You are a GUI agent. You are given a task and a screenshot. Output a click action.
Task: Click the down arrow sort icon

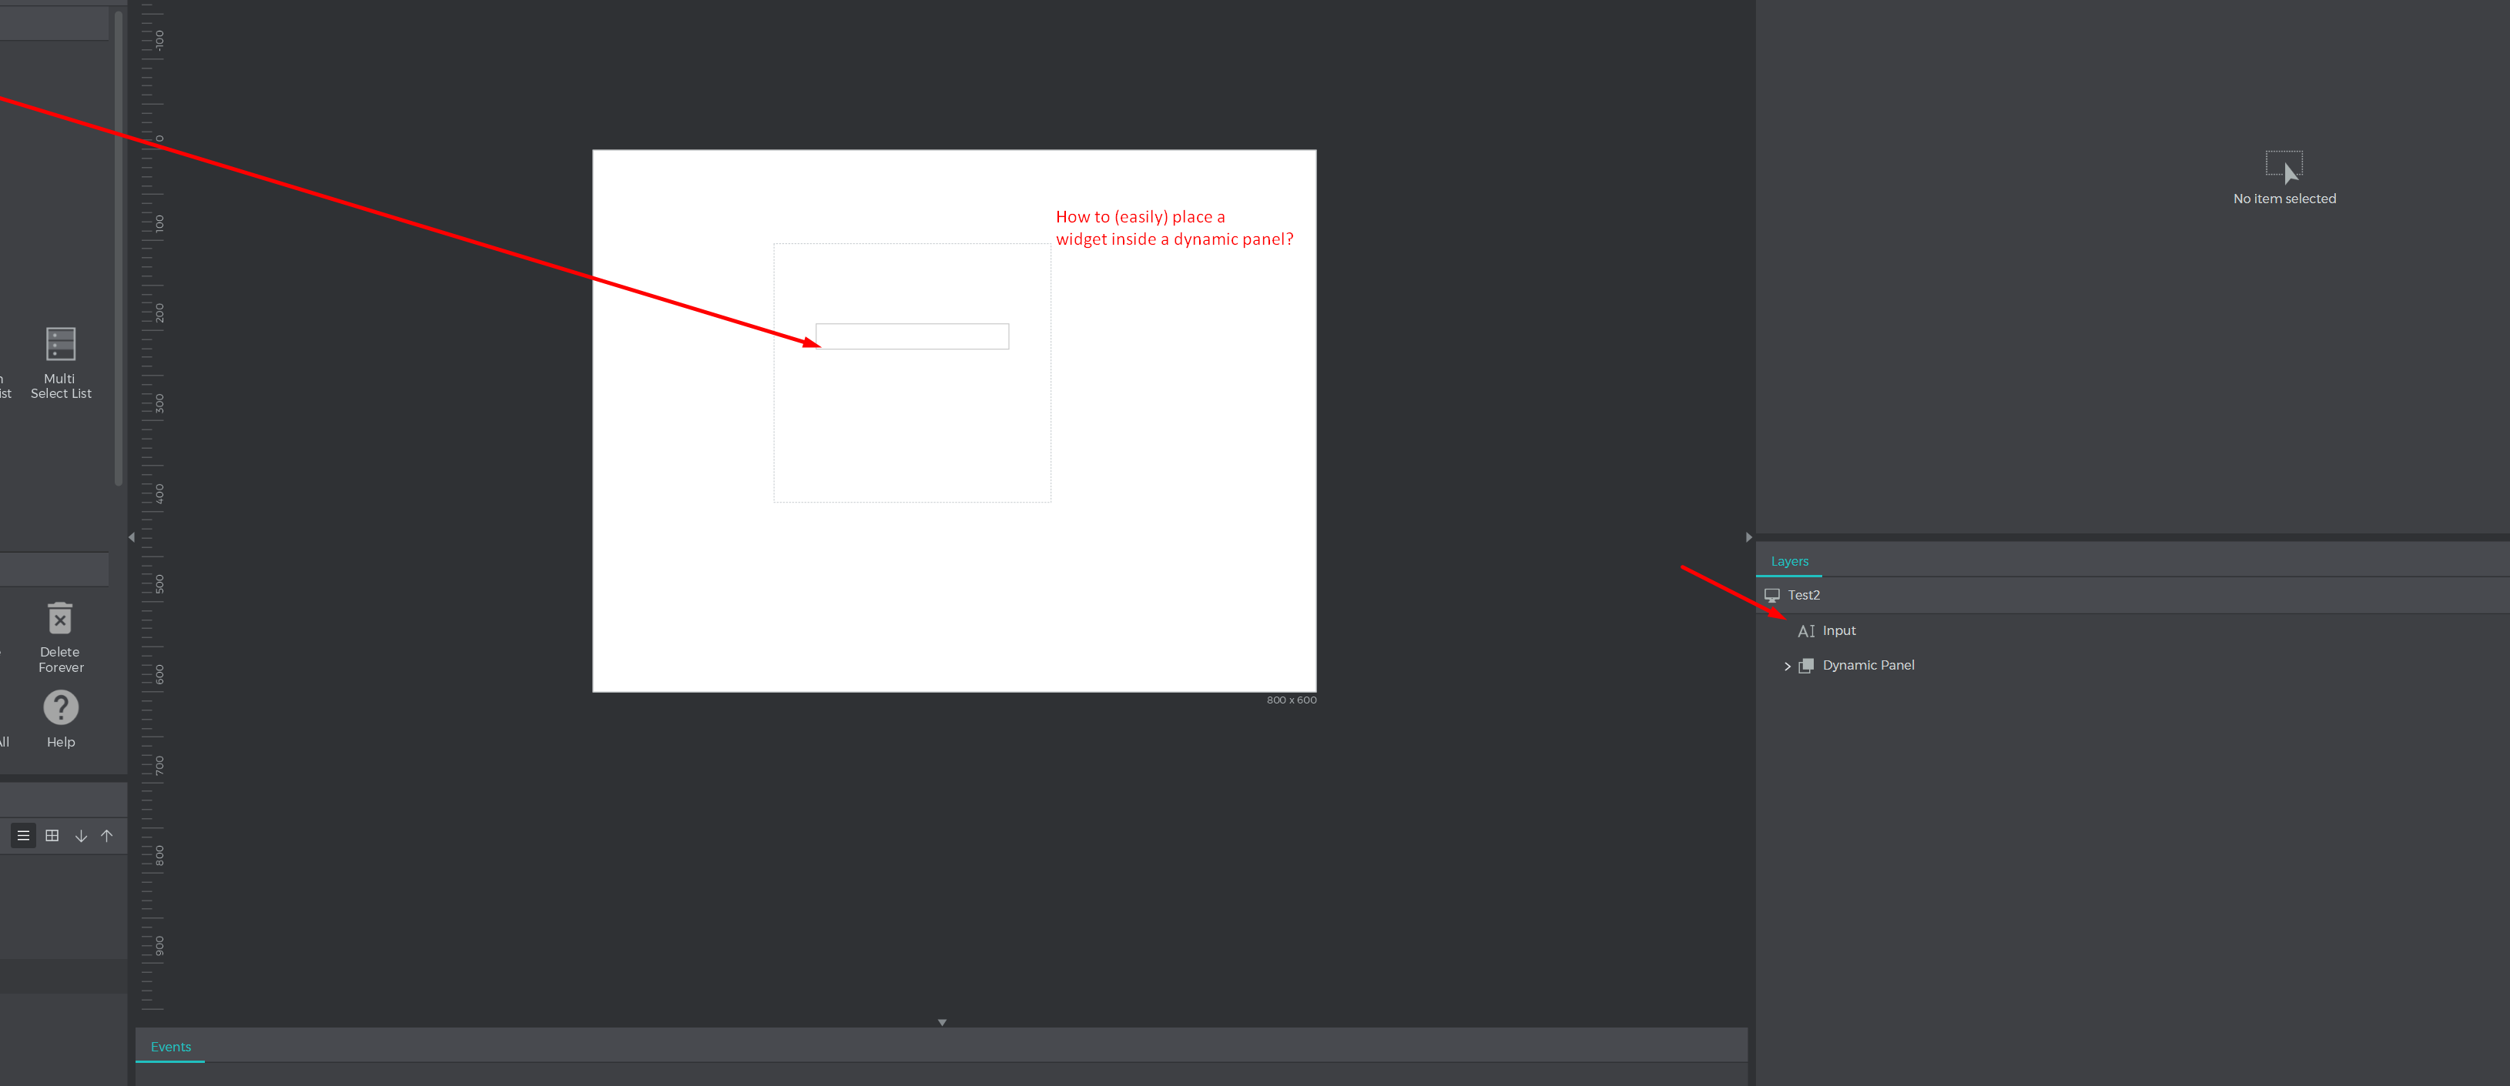[x=81, y=836]
